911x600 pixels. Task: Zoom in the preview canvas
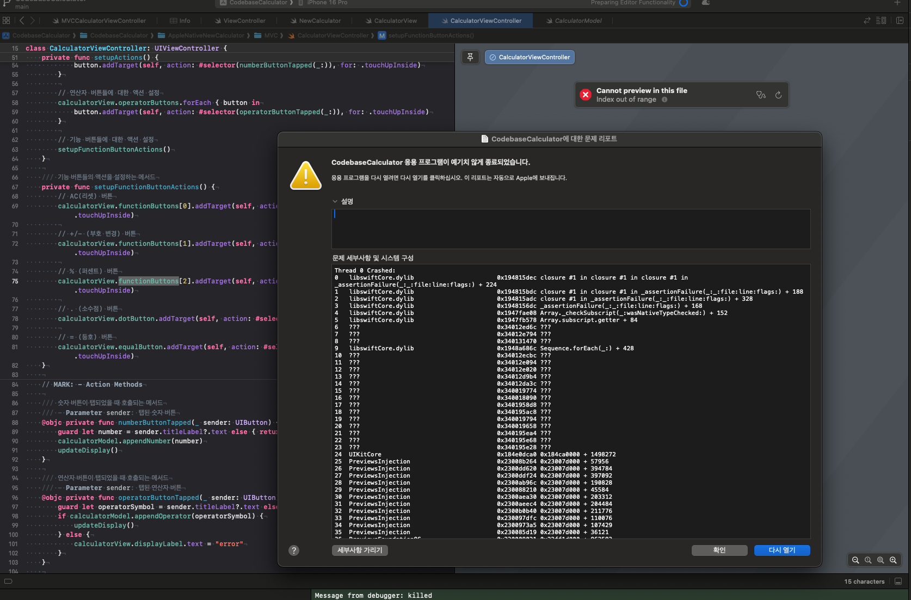pos(893,560)
